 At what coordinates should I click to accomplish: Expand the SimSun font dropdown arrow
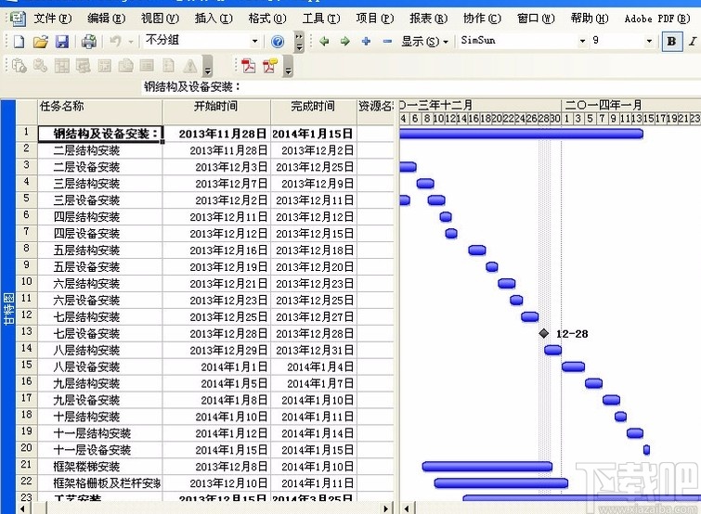coord(582,41)
